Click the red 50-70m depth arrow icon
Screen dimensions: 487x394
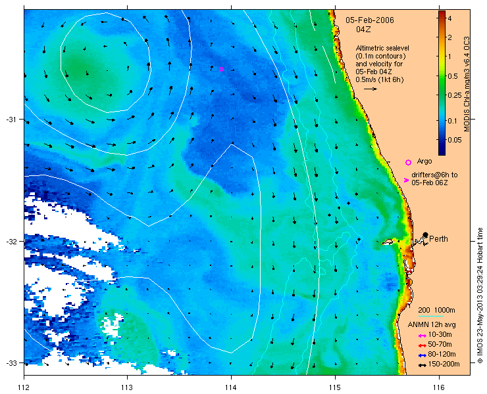click(x=422, y=345)
